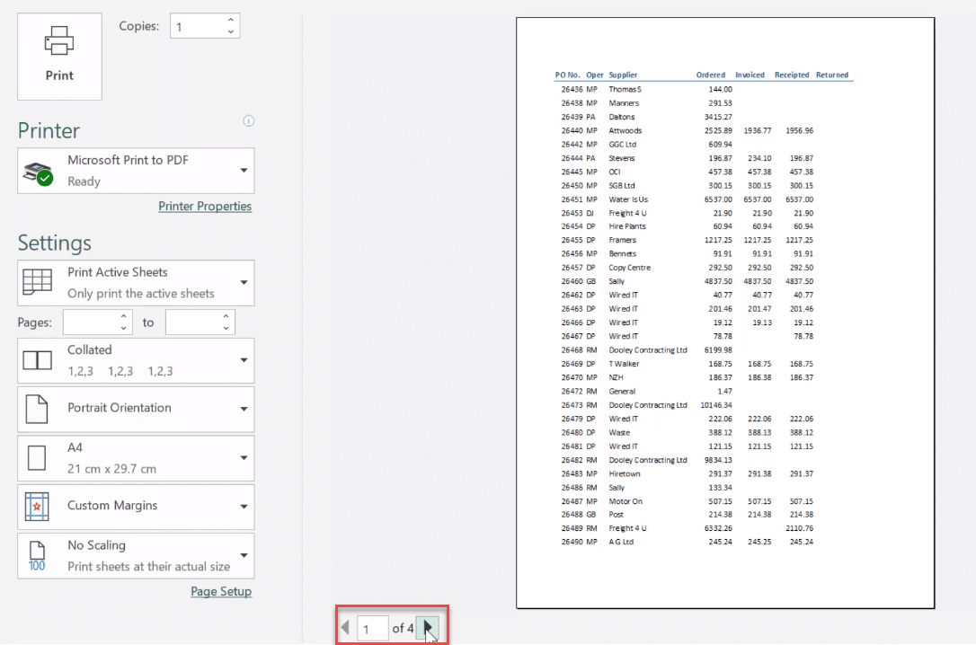Go to next preview page arrow
The height and width of the screenshot is (645, 976).
click(430, 628)
